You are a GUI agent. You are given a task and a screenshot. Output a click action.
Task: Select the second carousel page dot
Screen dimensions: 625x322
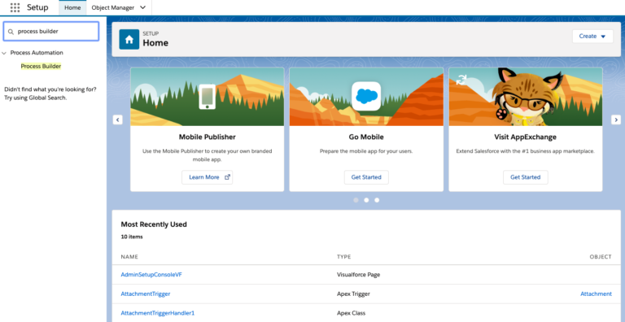click(366, 200)
